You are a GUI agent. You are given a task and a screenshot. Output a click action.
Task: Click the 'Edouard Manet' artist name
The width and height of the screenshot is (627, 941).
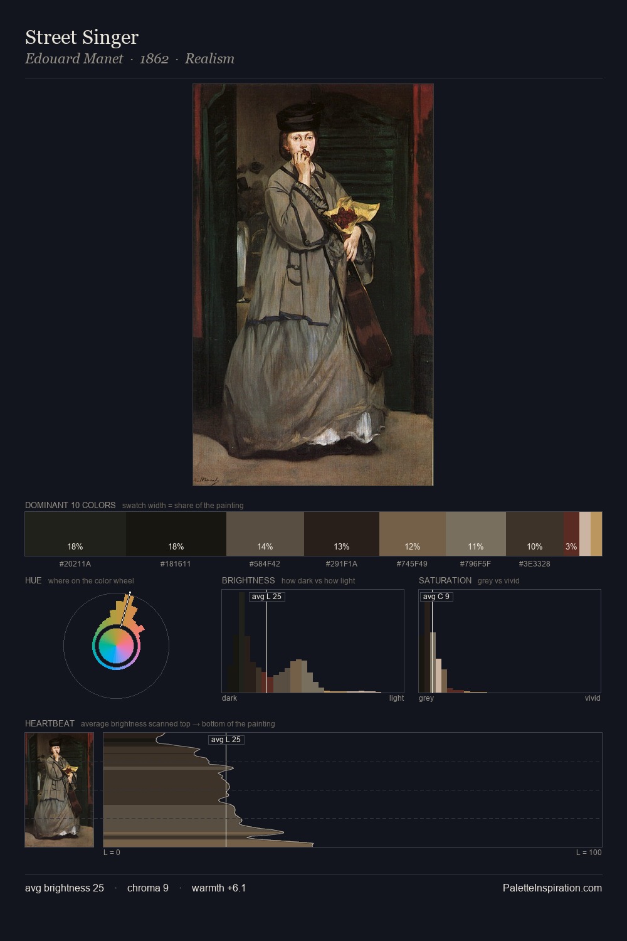tap(74, 58)
